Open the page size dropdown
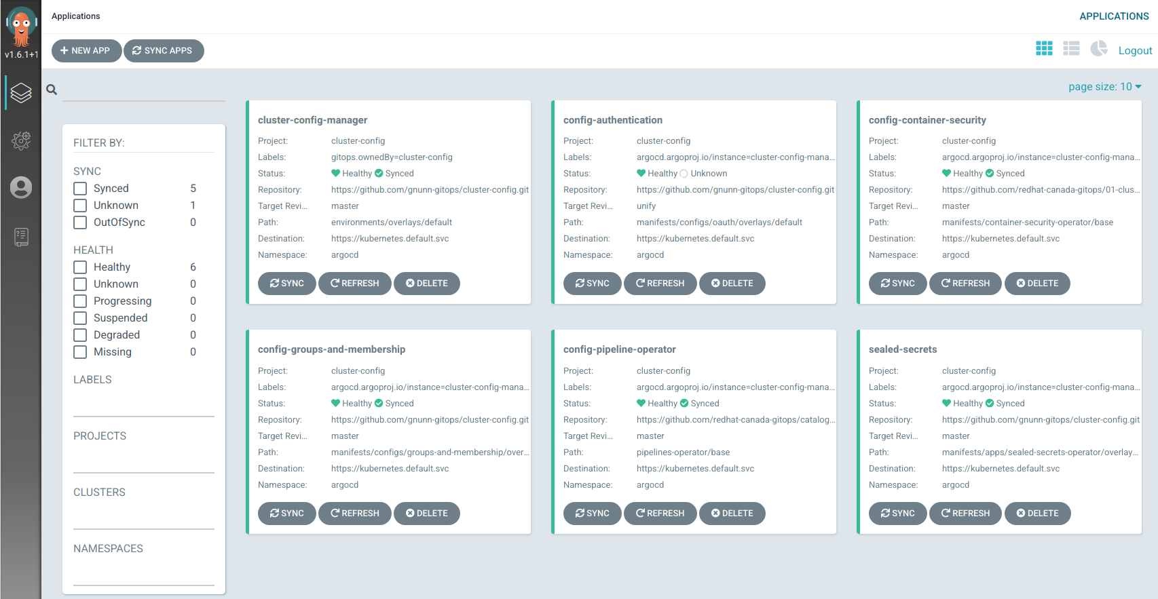This screenshot has height=599, width=1158. click(1105, 87)
